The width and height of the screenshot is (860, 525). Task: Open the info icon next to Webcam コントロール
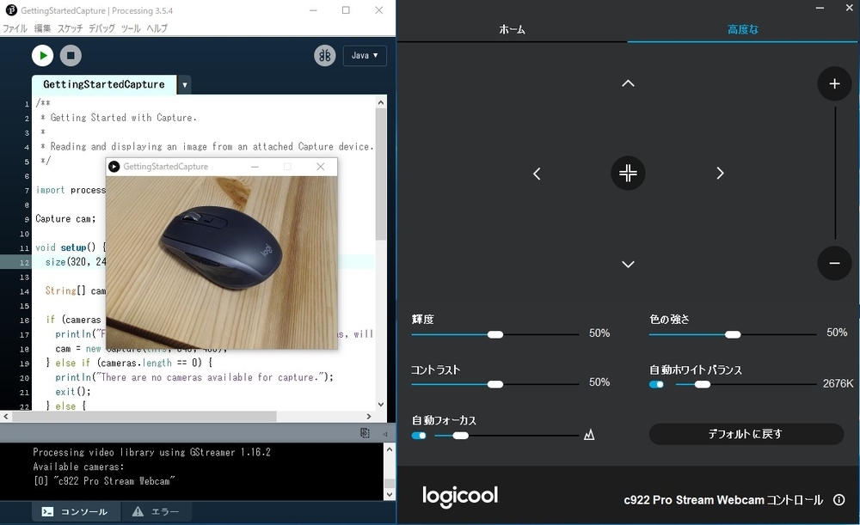click(x=838, y=500)
